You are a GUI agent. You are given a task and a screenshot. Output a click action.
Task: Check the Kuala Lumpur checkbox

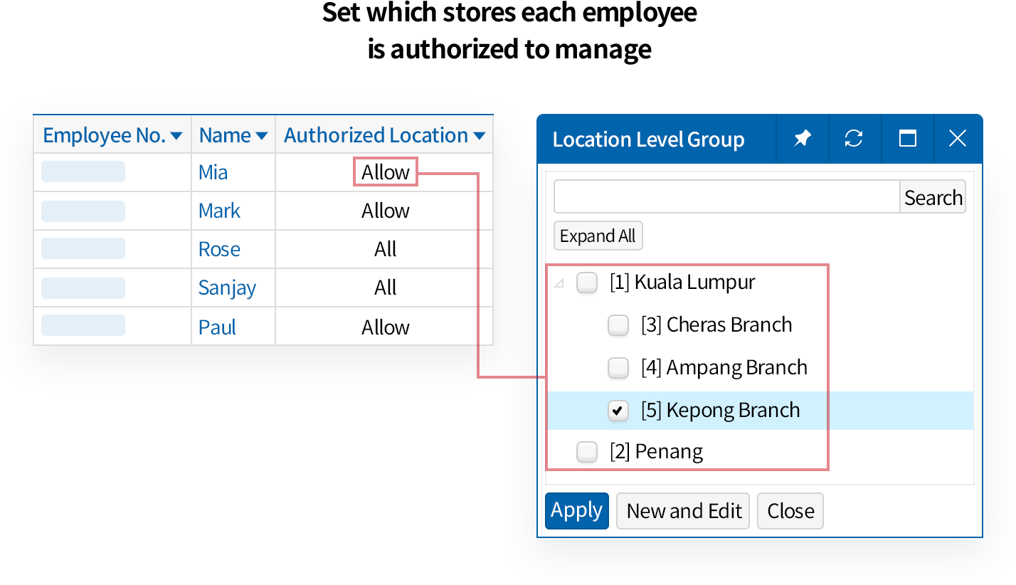pos(587,283)
